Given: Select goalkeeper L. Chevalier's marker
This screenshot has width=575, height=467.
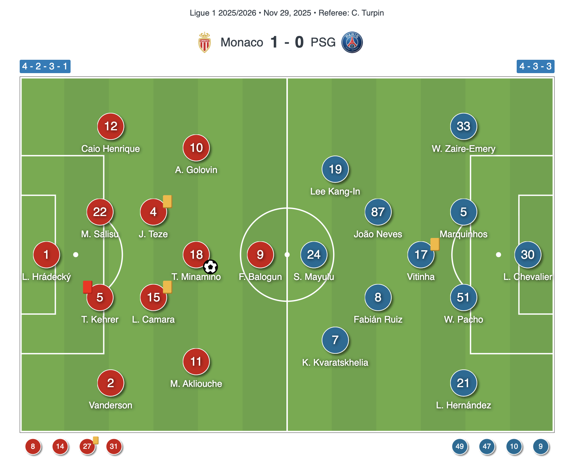Looking at the screenshot, I should tap(527, 255).
